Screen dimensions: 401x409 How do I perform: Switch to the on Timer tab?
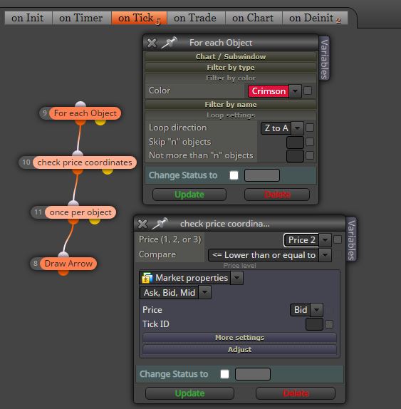pos(81,18)
